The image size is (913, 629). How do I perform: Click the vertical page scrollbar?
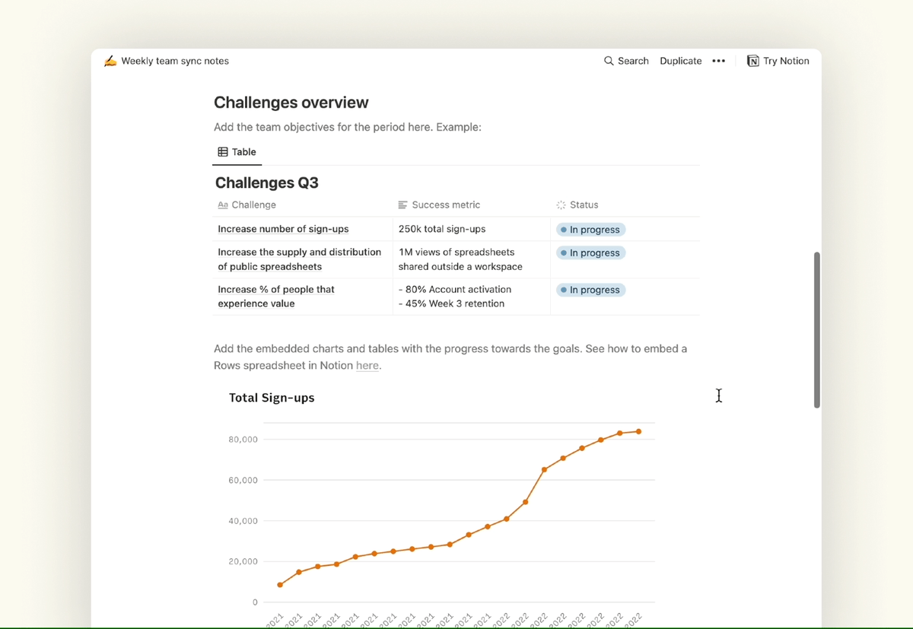817,329
